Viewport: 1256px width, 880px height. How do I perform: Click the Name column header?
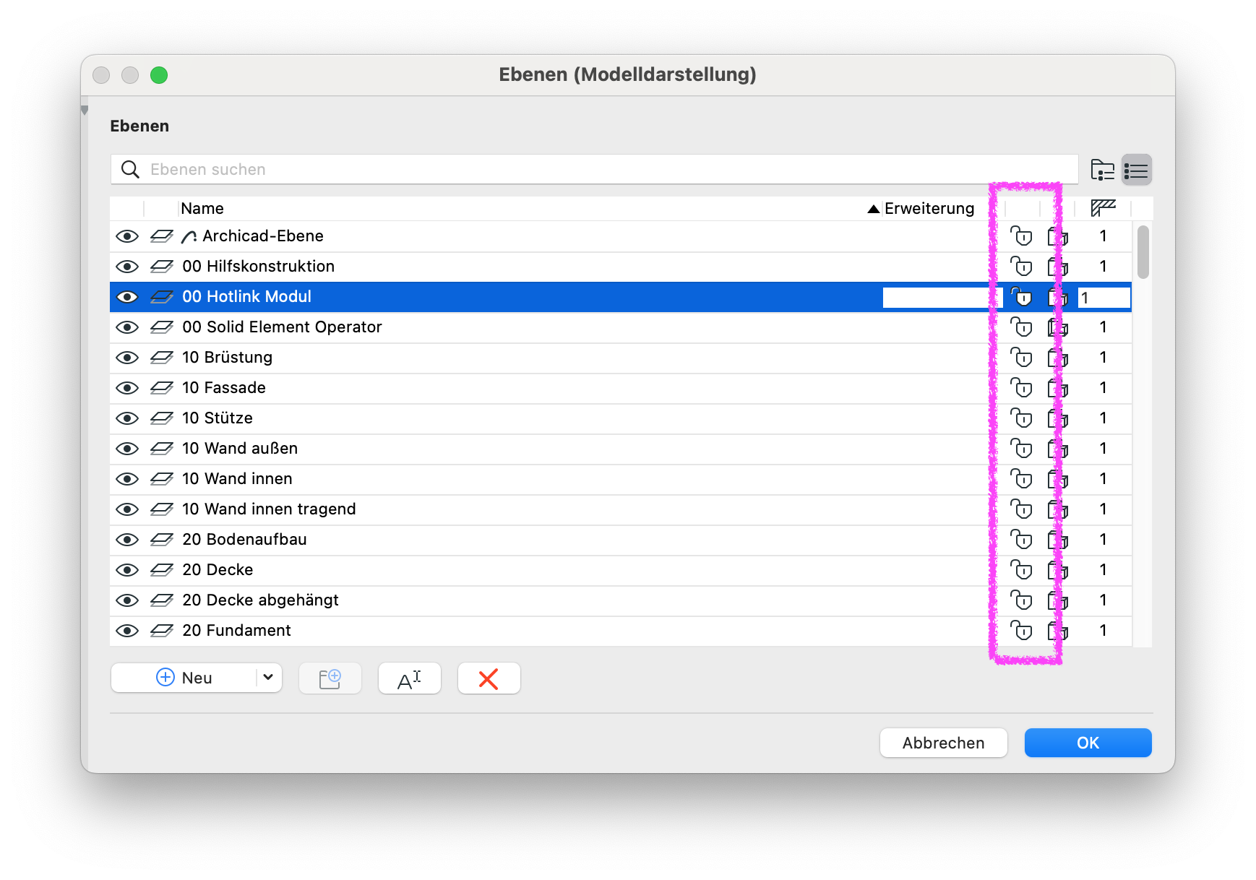202,209
